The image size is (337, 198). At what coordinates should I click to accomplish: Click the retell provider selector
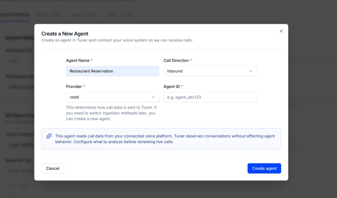pyautogui.click(x=112, y=97)
